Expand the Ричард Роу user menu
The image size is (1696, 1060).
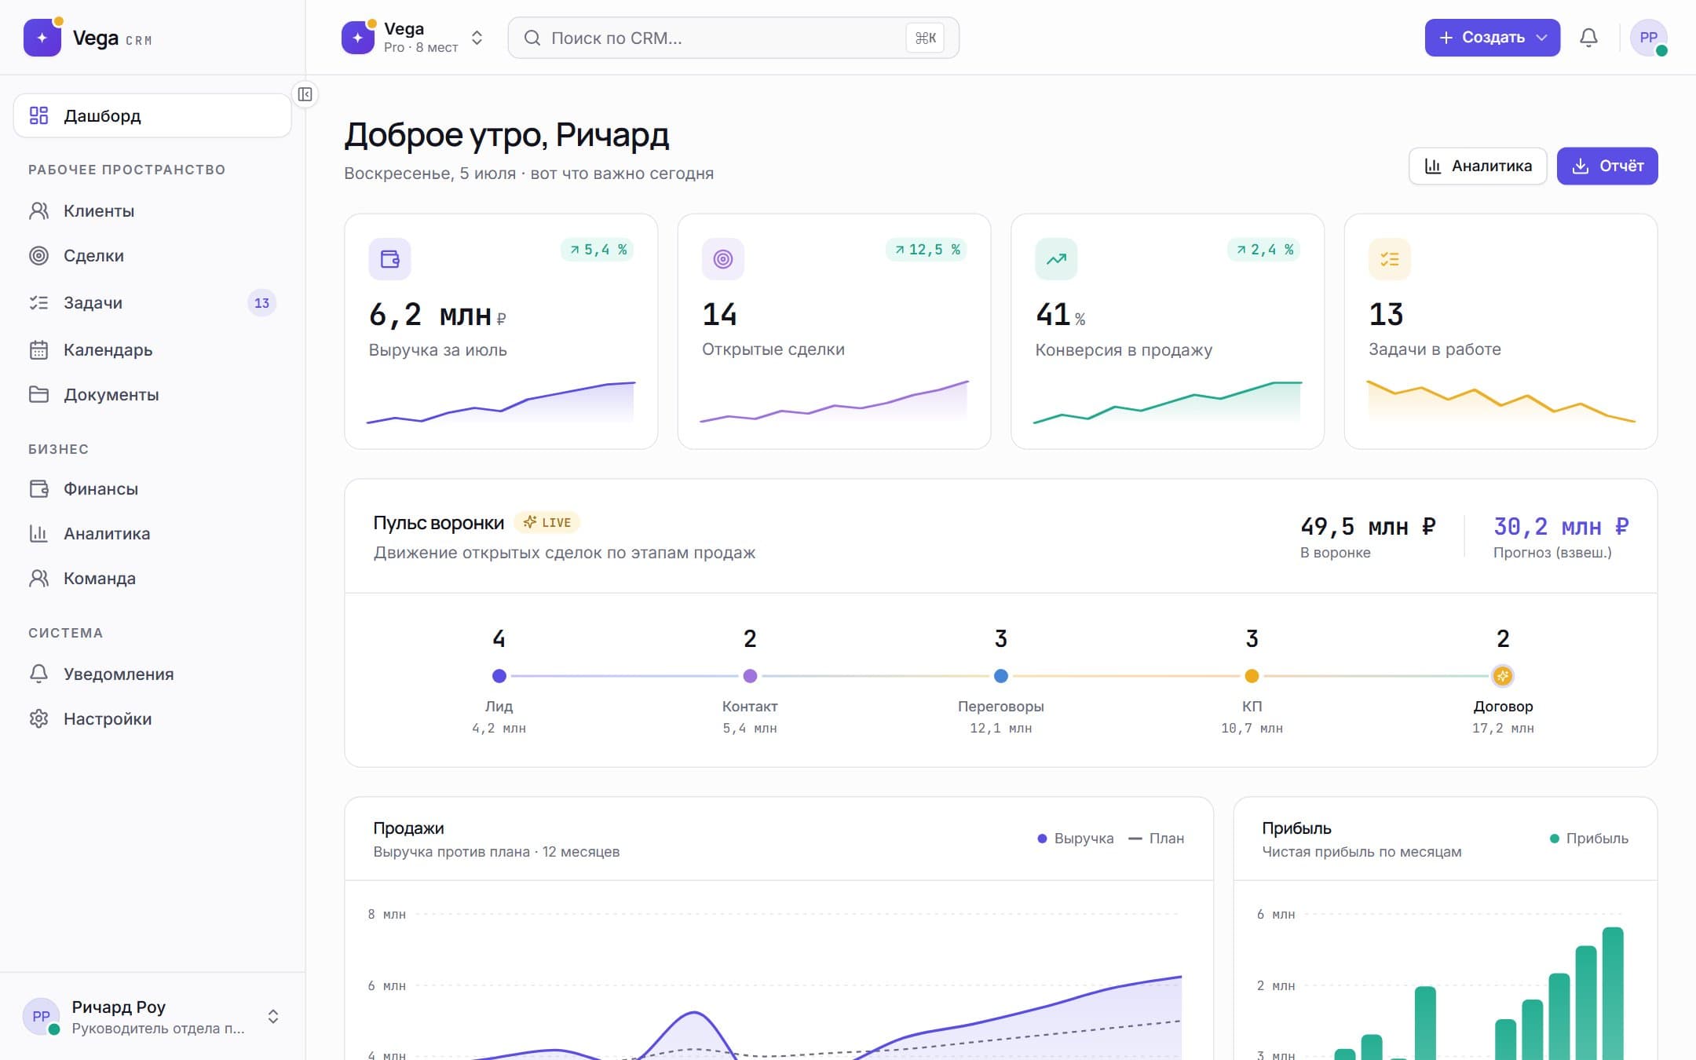tap(152, 1016)
